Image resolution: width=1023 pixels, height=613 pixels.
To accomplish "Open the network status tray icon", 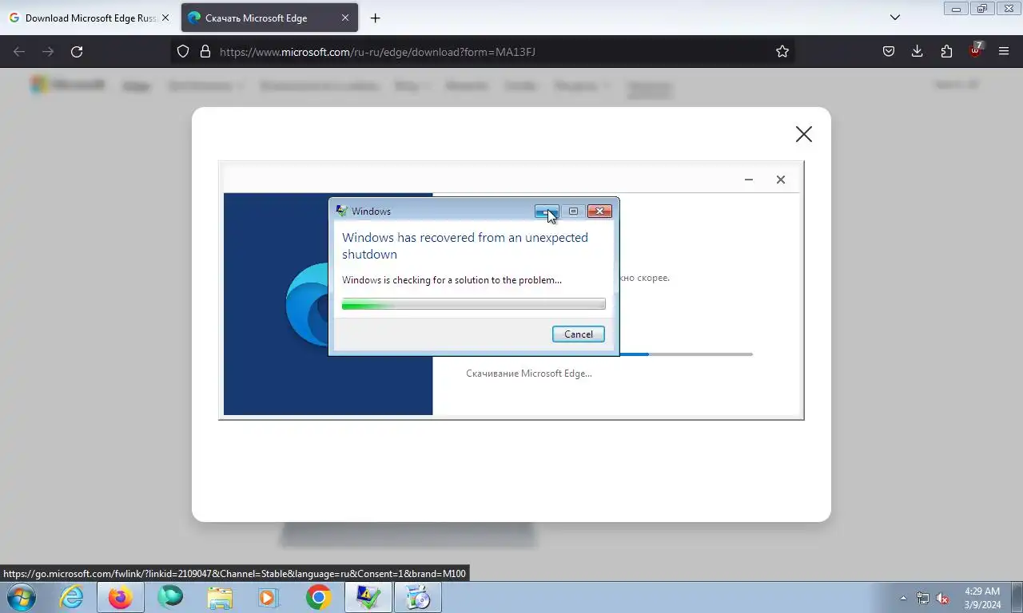I will pyautogui.click(x=923, y=598).
